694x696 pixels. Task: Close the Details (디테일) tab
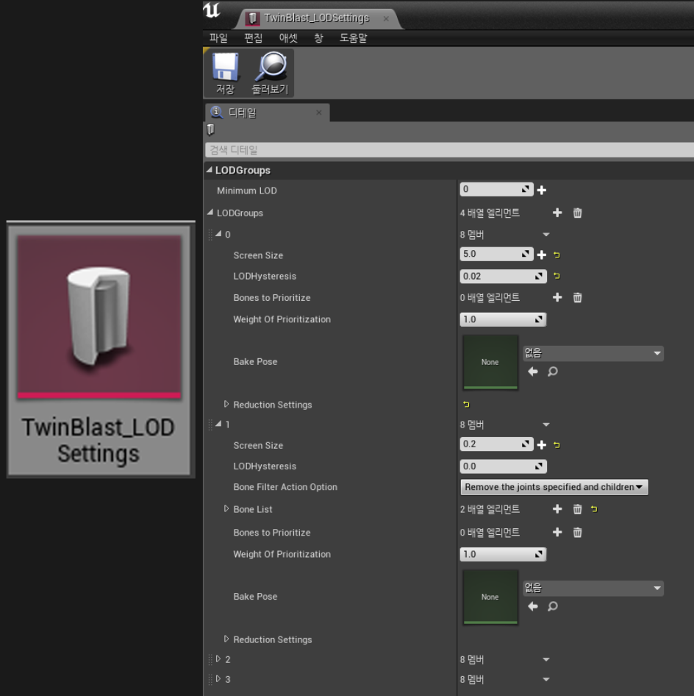(319, 113)
